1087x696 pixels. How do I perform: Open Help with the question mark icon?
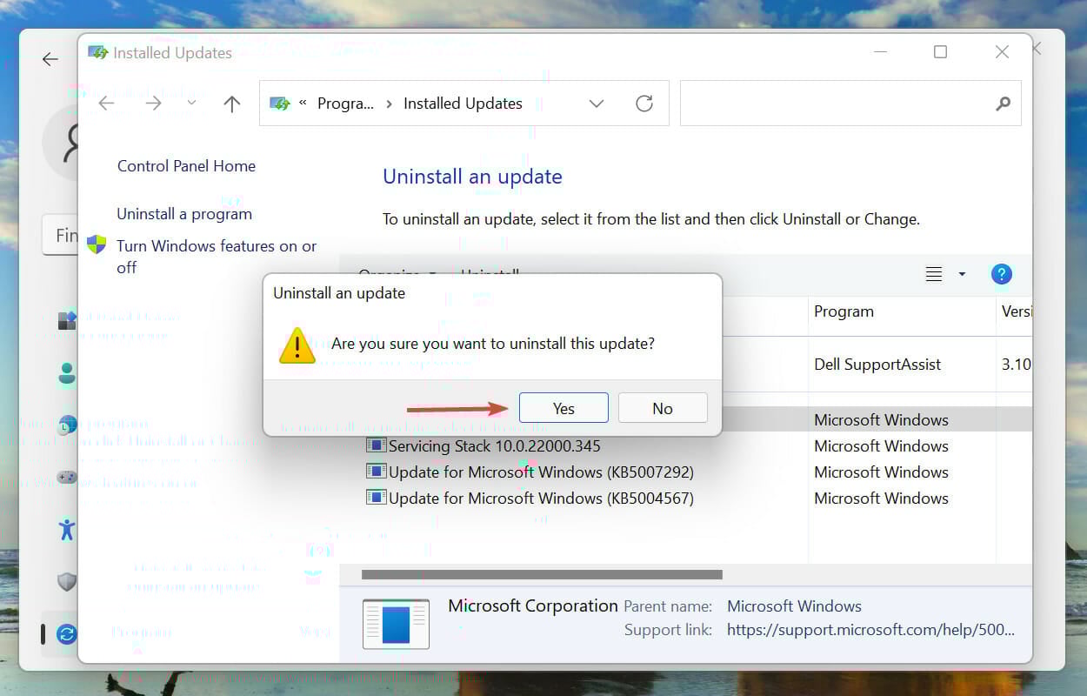coord(1002,274)
